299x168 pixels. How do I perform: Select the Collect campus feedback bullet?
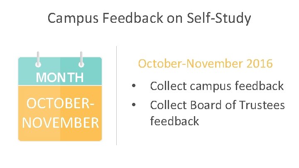(x=217, y=86)
